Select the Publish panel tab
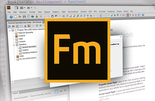Screen dimensions: 155x101 click(x=15, y=93)
